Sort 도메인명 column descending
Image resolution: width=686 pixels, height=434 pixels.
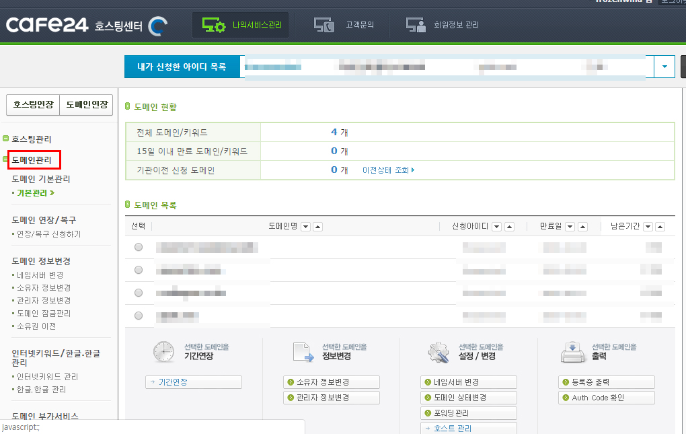click(x=306, y=227)
